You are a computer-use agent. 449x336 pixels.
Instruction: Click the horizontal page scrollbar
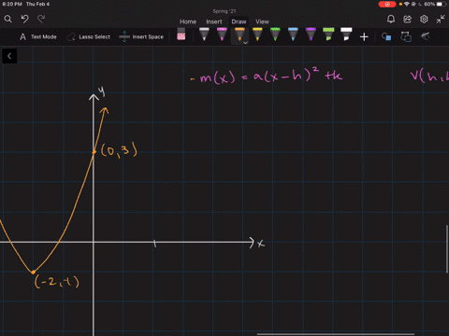[x=336, y=334]
